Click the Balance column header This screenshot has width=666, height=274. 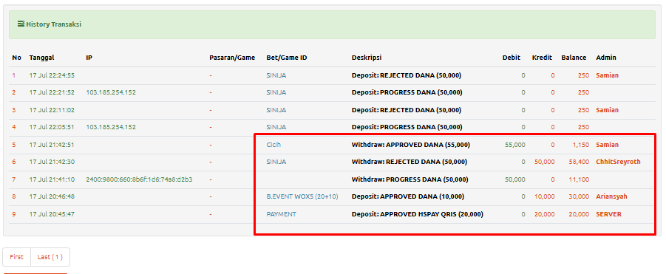click(574, 58)
